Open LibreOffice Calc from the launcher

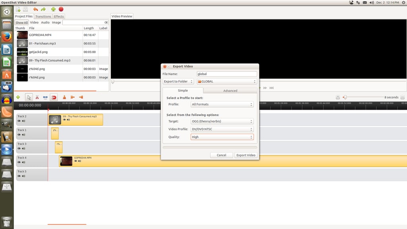point(7,62)
